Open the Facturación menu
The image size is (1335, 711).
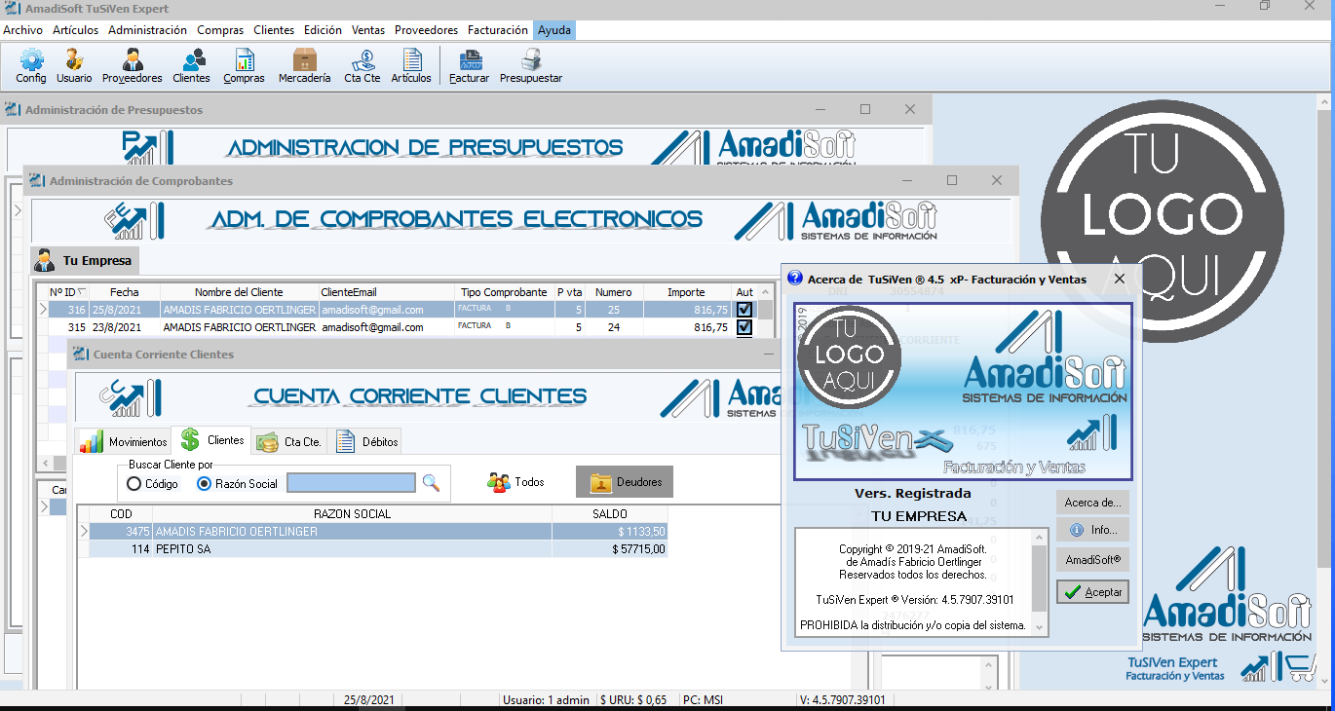[498, 30]
